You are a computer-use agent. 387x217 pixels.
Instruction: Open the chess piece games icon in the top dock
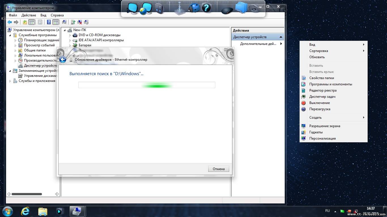(180, 8)
